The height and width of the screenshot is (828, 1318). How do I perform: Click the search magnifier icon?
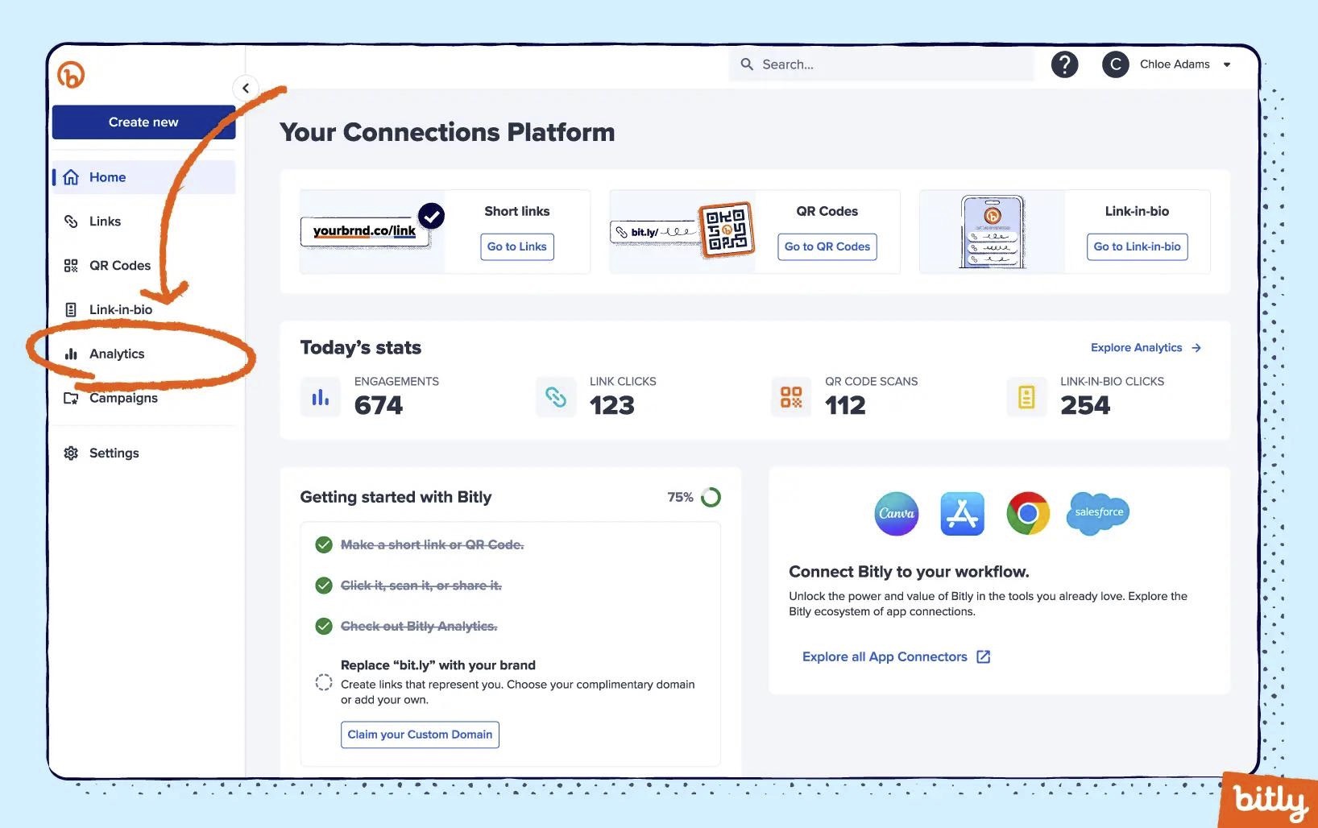pyautogui.click(x=747, y=64)
